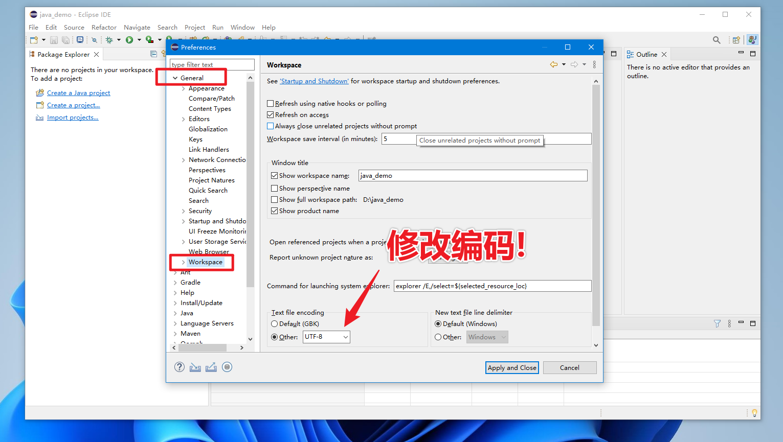Image resolution: width=783 pixels, height=442 pixels.
Task: Select Default (GBK) encoding radio
Action: [274, 323]
